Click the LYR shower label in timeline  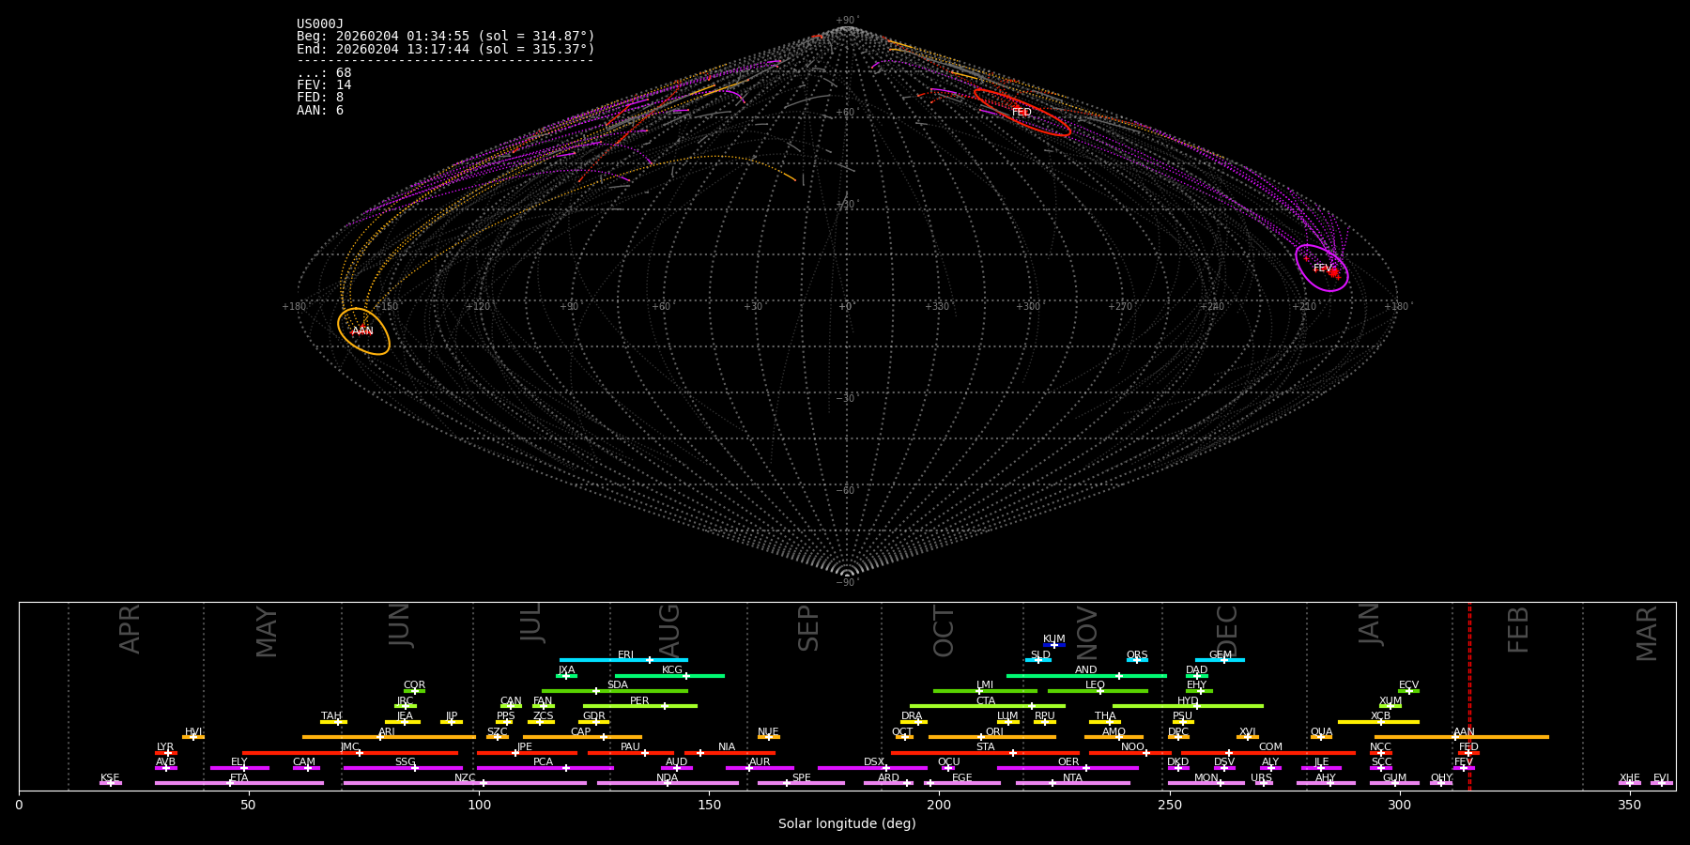point(165,747)
